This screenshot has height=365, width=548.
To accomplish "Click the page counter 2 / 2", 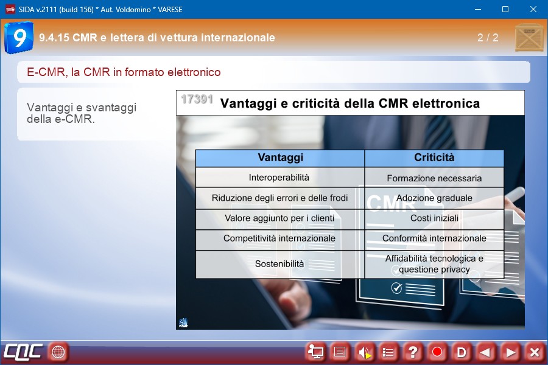I will [488, 38].
